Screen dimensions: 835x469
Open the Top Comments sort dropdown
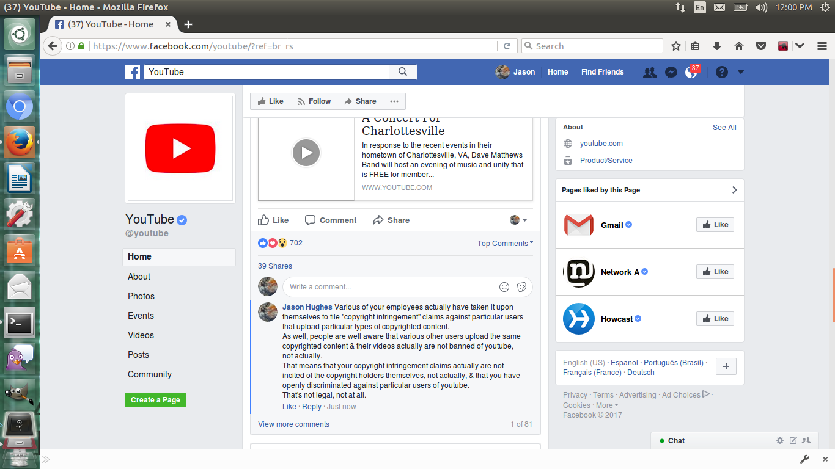(505, 243)
